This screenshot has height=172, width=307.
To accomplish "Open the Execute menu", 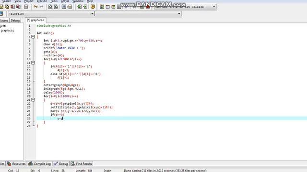I will (x=42, y=1).
